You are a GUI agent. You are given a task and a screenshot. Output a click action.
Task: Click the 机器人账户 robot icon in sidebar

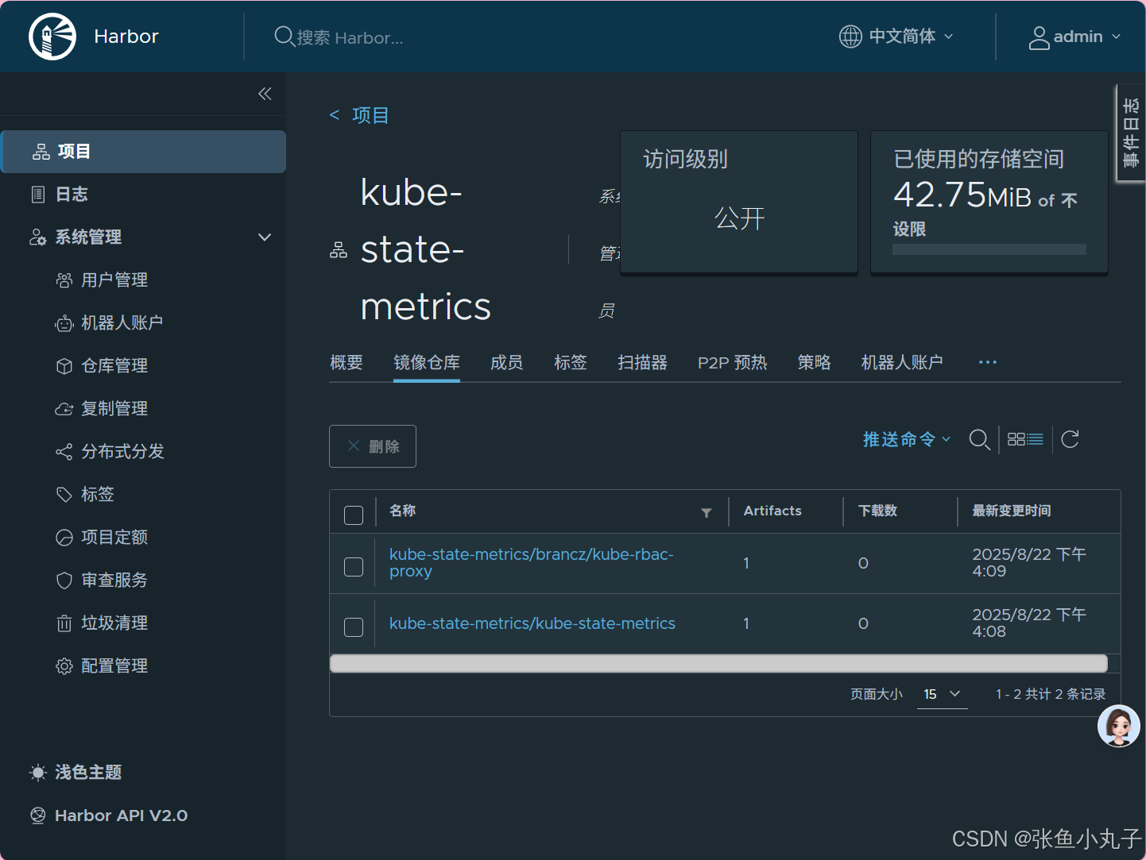tap(64, 323)
